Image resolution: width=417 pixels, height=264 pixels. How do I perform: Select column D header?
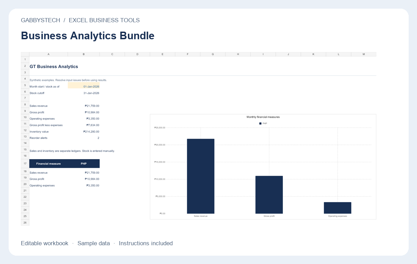[x=137, y=54]
